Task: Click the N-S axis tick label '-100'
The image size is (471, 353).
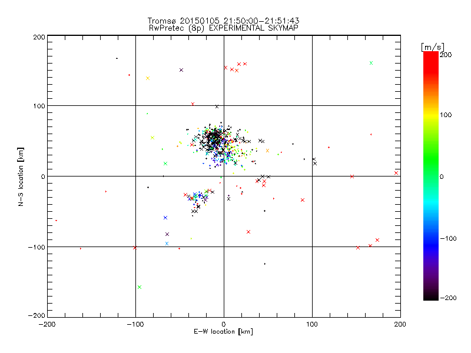Action: (x=37, y=247)
